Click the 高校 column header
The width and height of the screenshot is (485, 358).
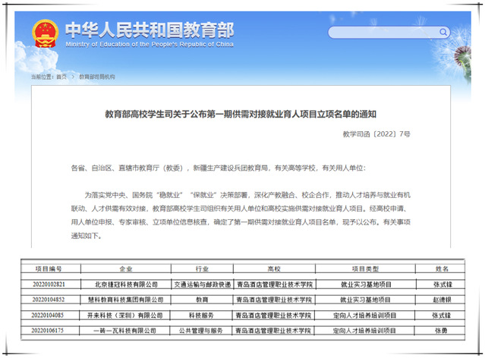click(274, 269)
